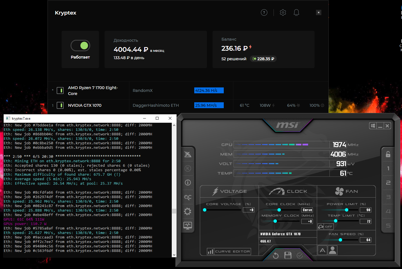Viewport: 402px width, 269px height.
Task: Toggle the fan sync OFF switch
Action: pos(326,226)
